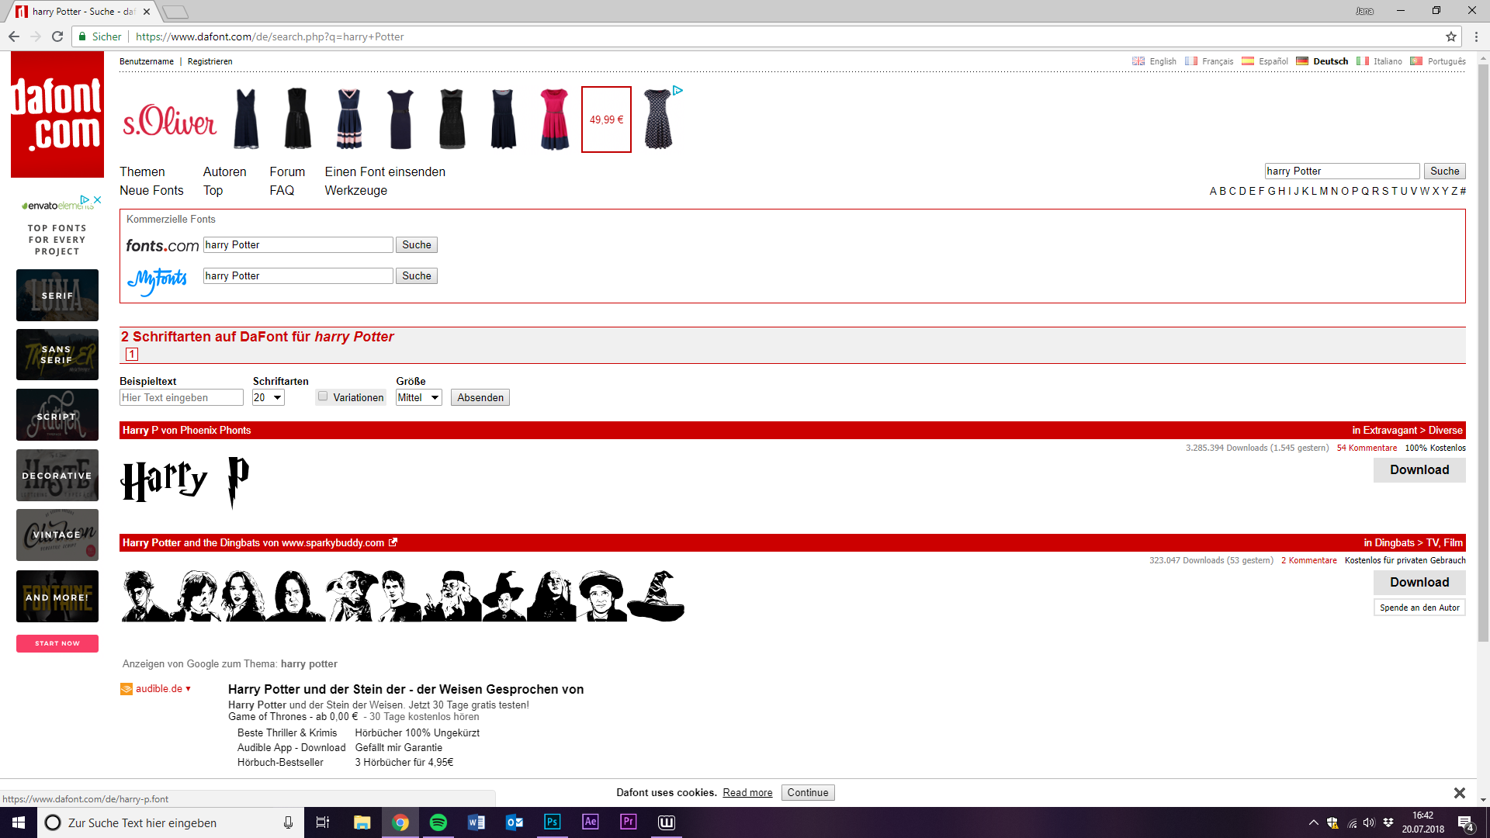Click the dafont search Suche button
The height and width of the screenshot is (838, 1490).
pos(1445,171)
